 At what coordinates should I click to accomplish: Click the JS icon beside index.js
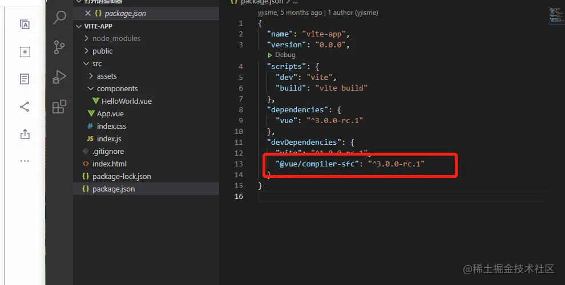tap(90, 139)
